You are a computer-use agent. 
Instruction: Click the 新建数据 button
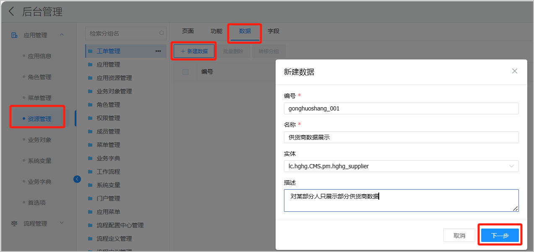194,51
